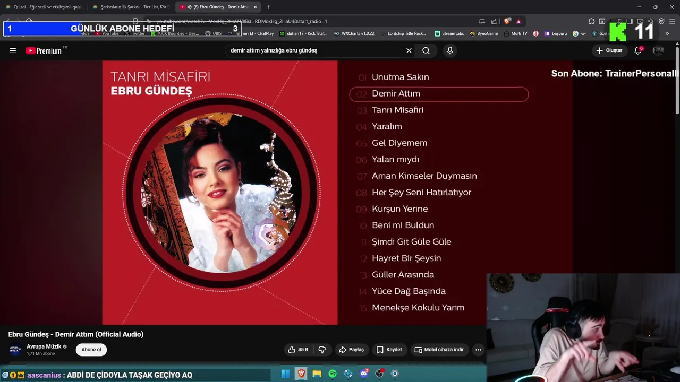Submit search with the magnifier icon
Screen dimensions: 680x382
pyautogui.click(x=426, y=50)
